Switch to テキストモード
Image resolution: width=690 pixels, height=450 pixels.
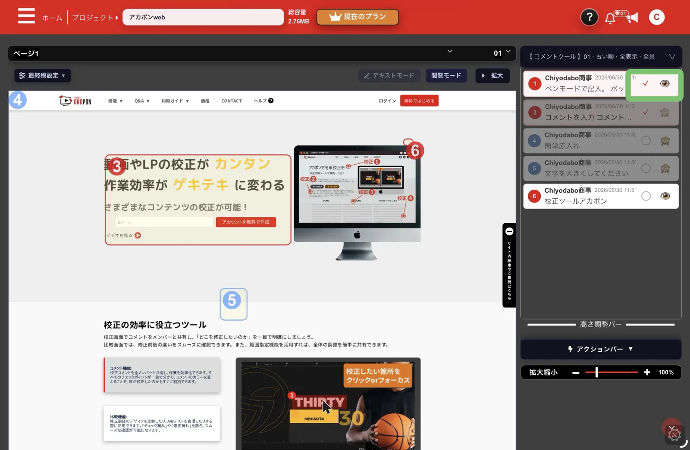(x=389, y=75)
